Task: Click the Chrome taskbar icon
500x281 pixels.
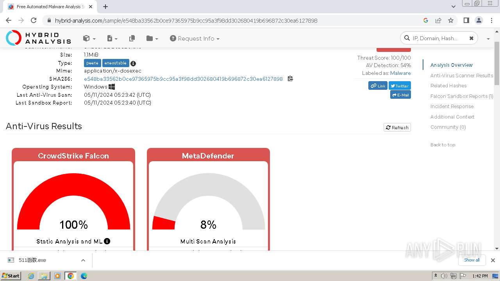Action: [x=70, y=276]
